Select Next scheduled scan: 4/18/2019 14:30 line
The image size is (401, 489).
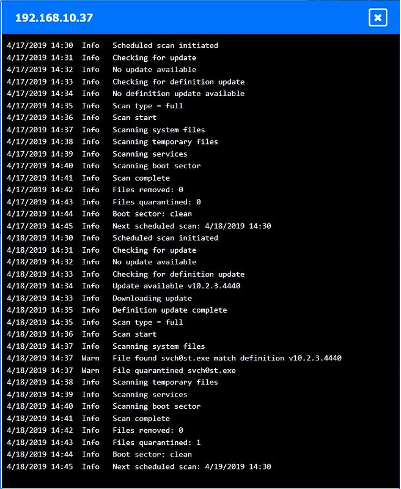point(139,226)
